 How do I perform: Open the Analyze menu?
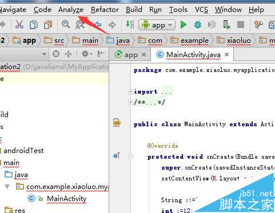(71, 10)
